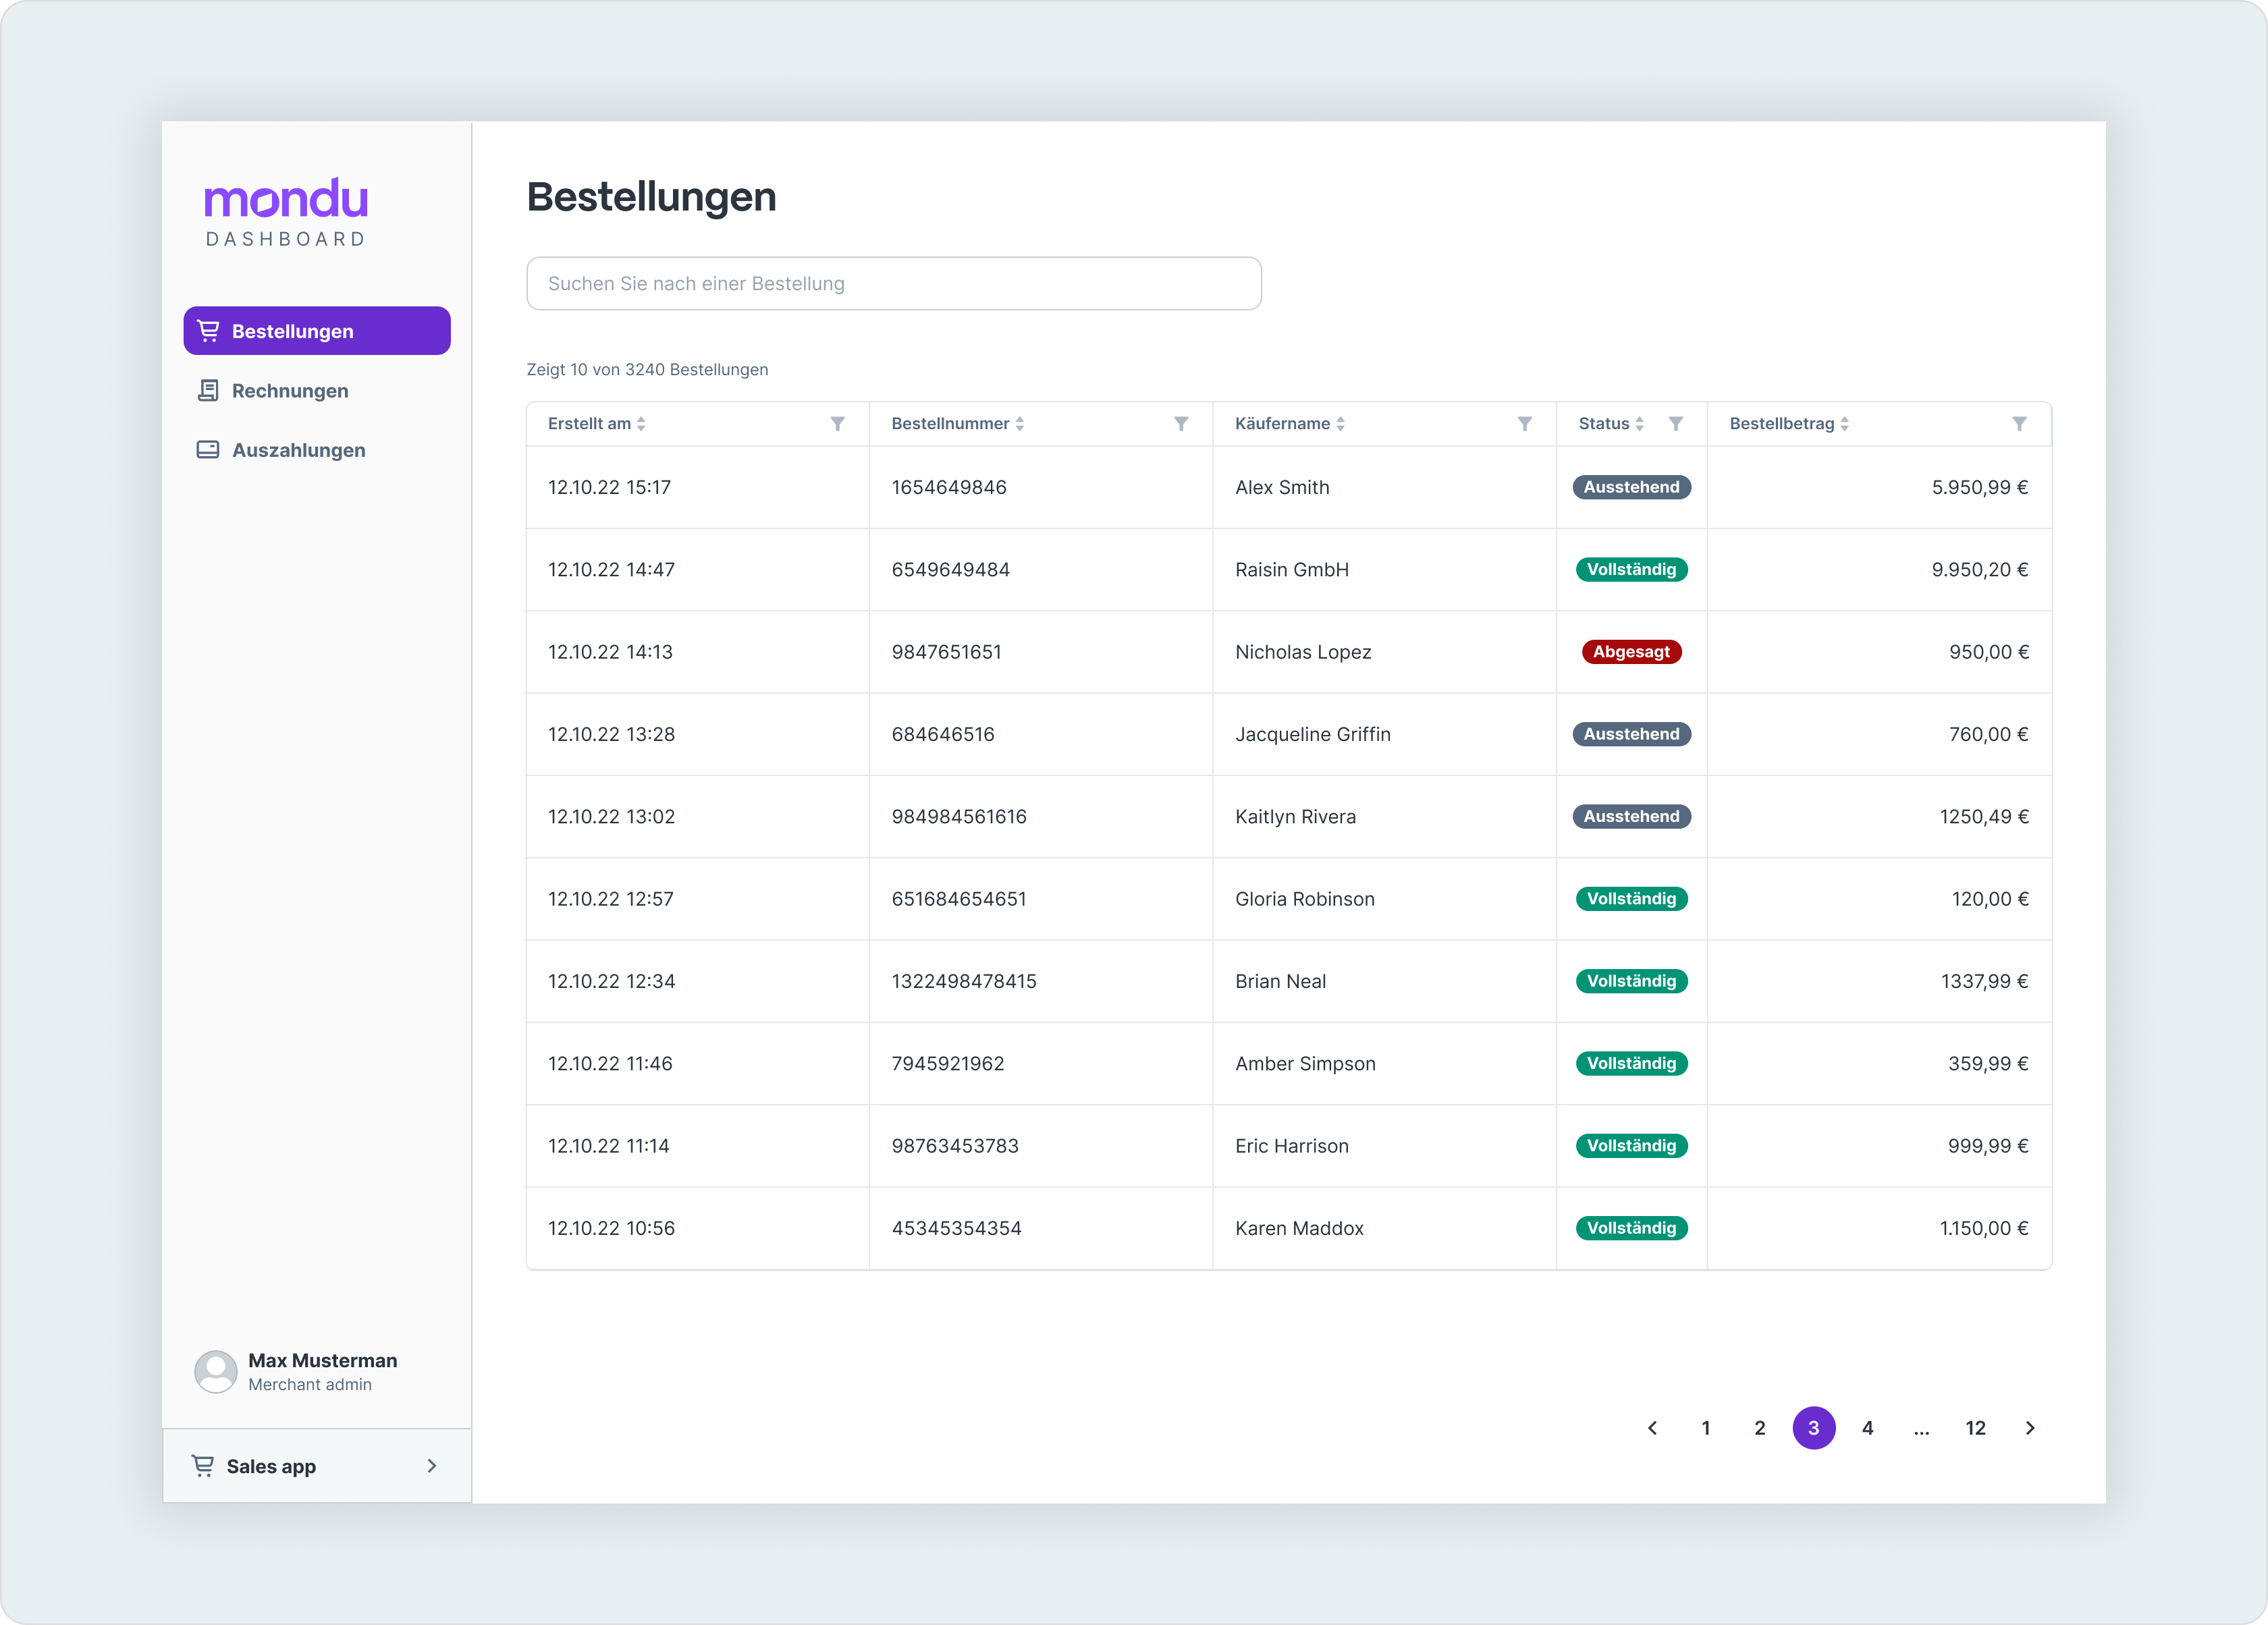
Task: Toggle sort on Bestellbetrag column
Action: [x=1844, y=424]
